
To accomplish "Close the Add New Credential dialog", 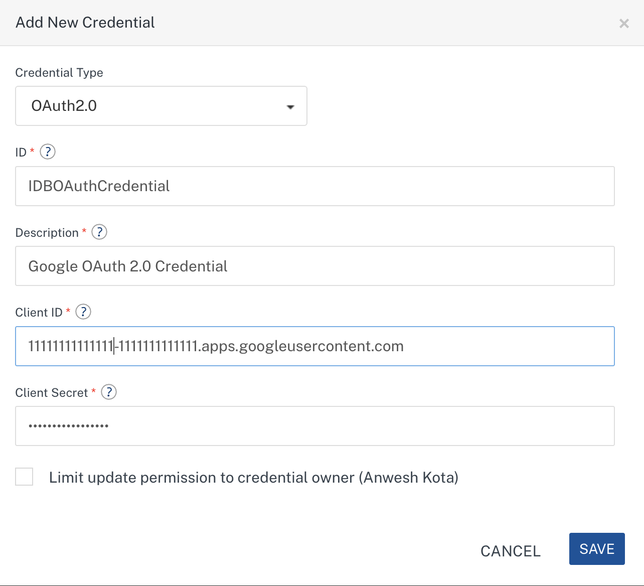I will click(x=624, y=24).
